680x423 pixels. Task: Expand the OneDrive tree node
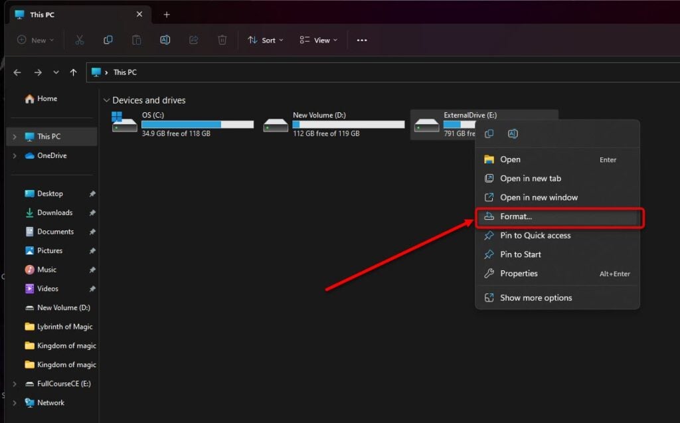coord(14,155)
